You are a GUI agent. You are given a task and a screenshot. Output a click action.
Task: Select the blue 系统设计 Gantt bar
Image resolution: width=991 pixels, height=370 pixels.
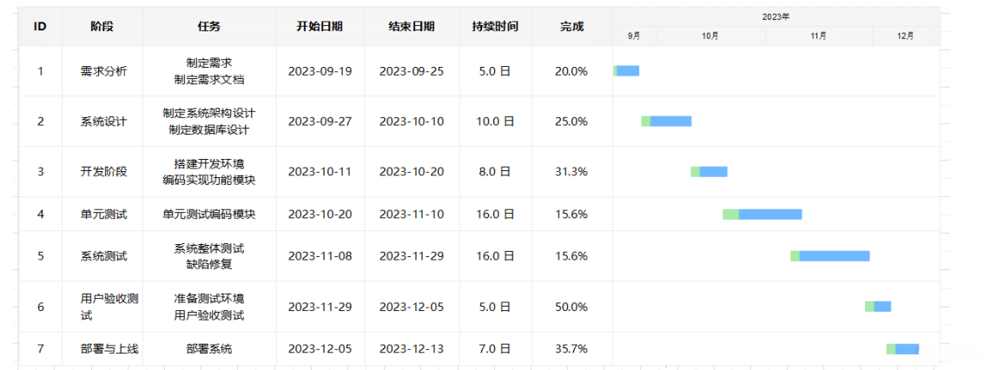point(671,122)
